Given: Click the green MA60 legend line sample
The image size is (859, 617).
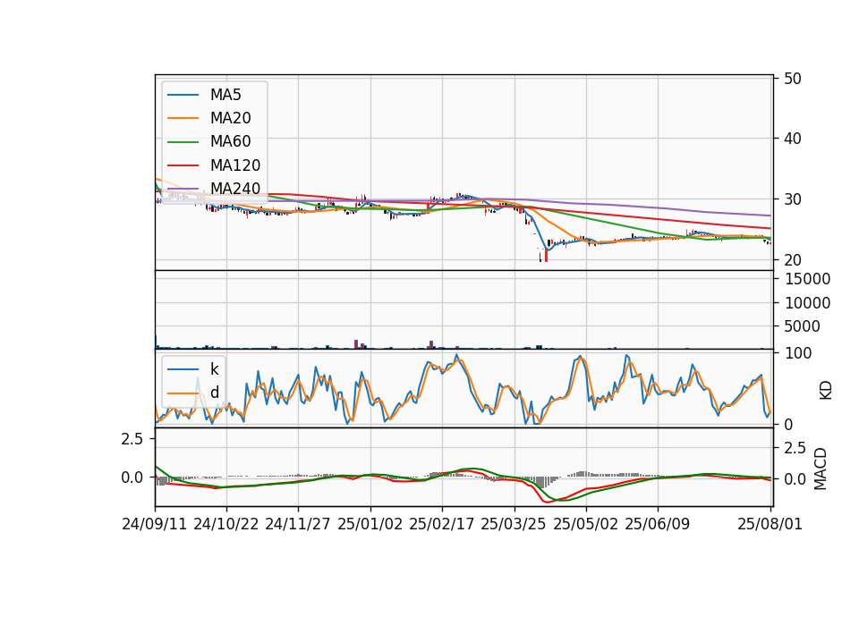Looking at the screenshot, I should tap(183, 142).
